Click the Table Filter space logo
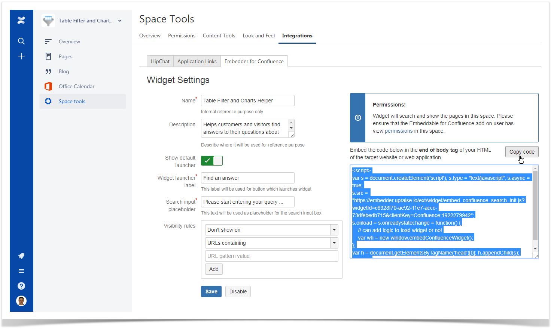The width and height of the screenshot is (554, 330). coord(48,21)
